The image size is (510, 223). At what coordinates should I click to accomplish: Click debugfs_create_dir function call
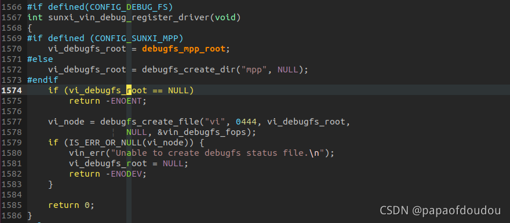189,70
